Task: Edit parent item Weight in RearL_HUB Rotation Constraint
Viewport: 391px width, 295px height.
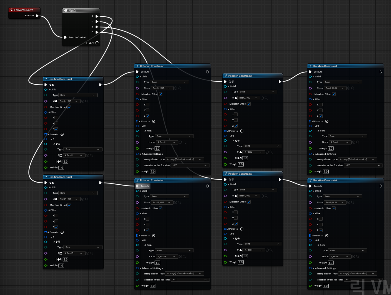Action: pyautogui.click(x=331, y=149)
